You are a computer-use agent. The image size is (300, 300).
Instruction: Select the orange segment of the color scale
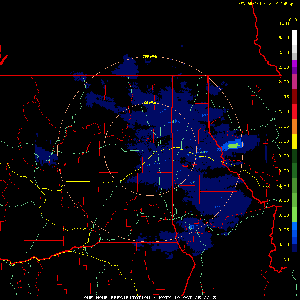coord(294,126)
